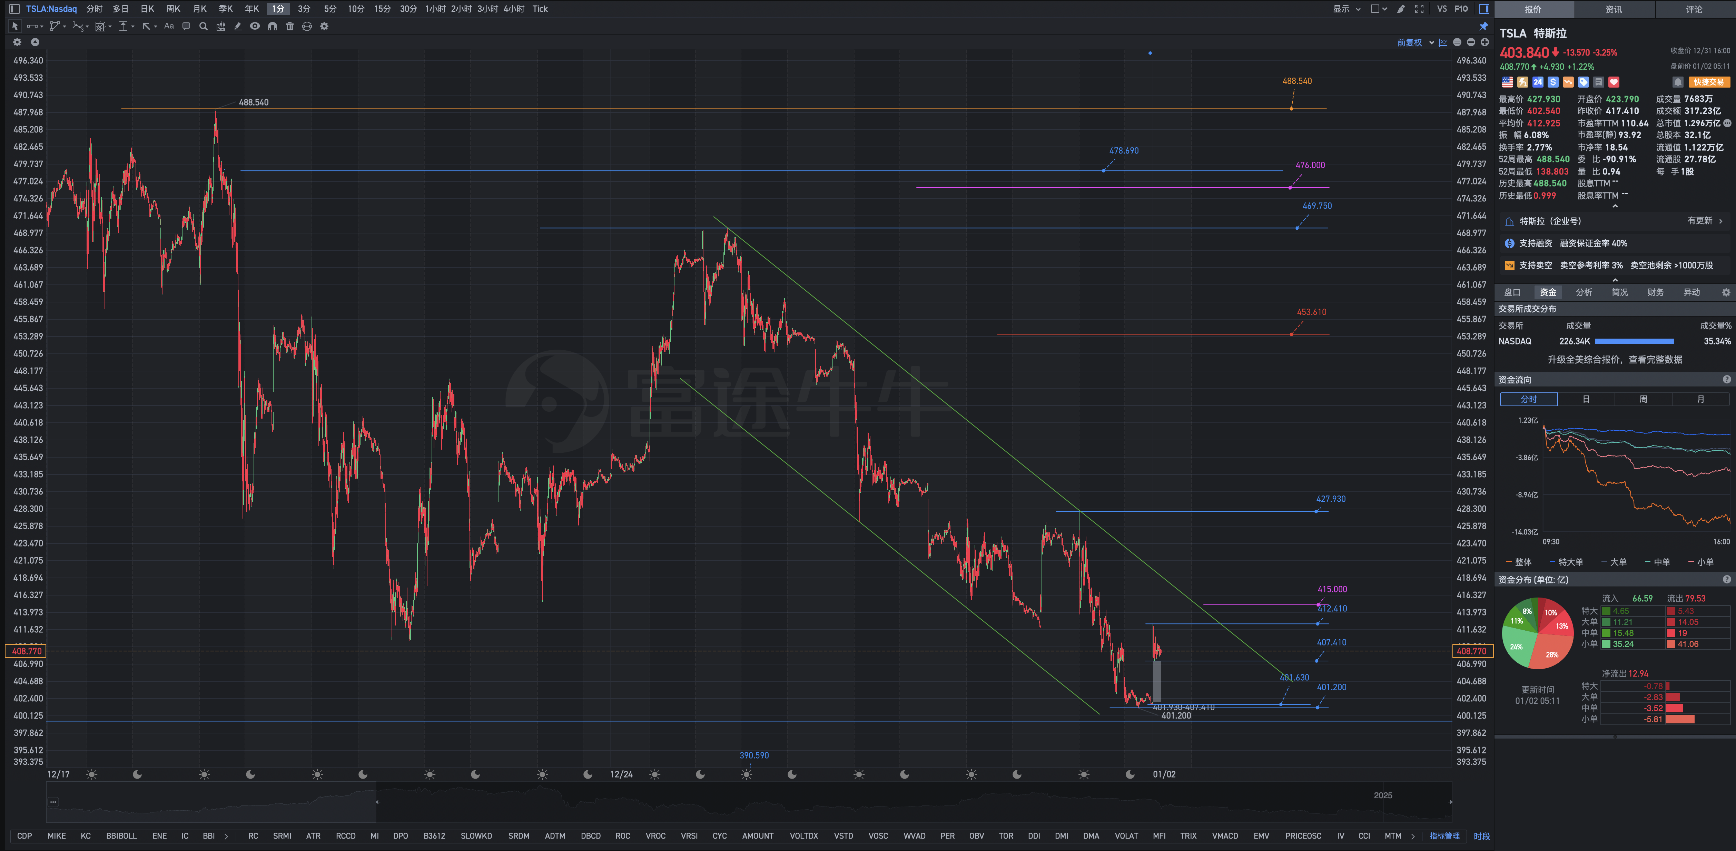The height and width of the screenshot is (851, 1736).
Task: Open drawing toolbar settings gear
Action: click(324, 26)
